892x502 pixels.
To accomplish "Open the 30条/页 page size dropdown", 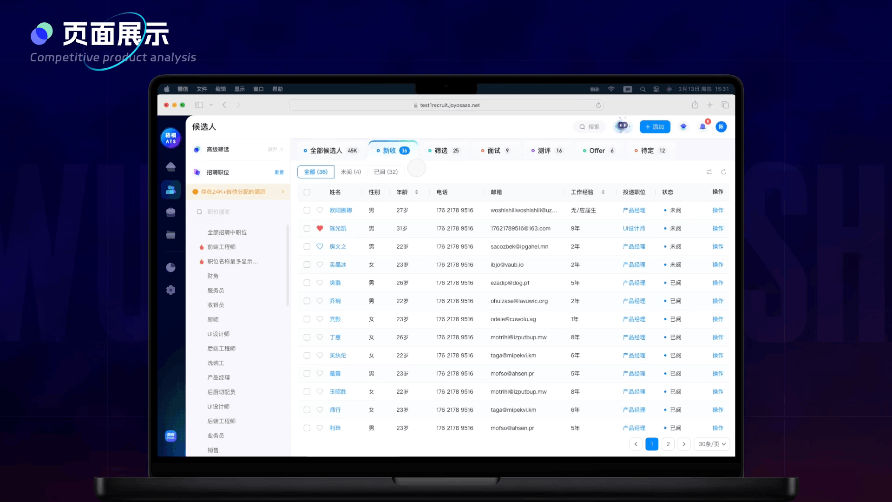I will tap(711, 444).
